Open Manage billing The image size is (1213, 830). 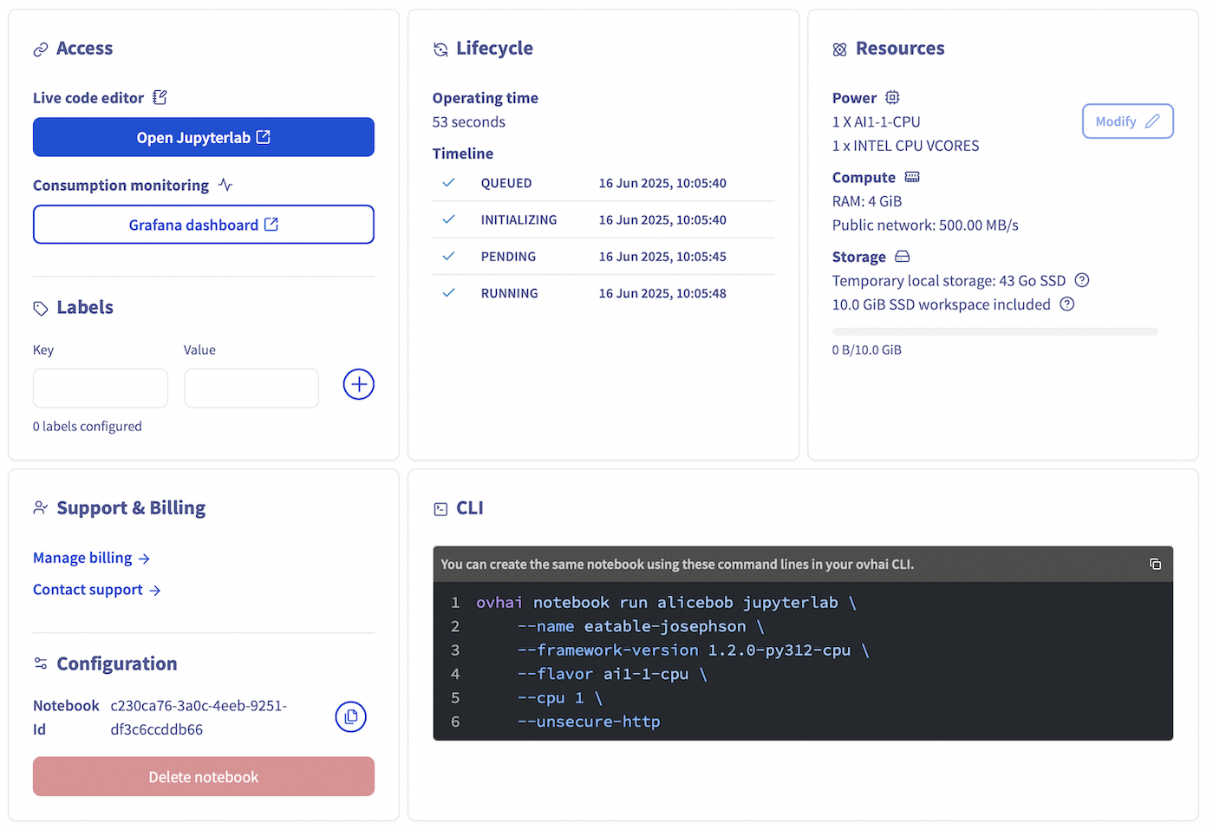pyautogui.click(x=82, y=558)
